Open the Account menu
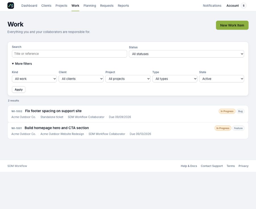This screenshot has width=256, height=209. click(232, 6)
